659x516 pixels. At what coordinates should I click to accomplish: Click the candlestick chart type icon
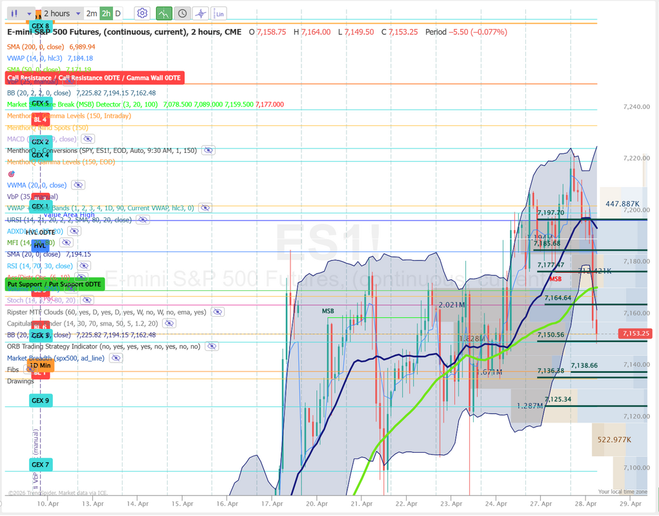[14, 14]
